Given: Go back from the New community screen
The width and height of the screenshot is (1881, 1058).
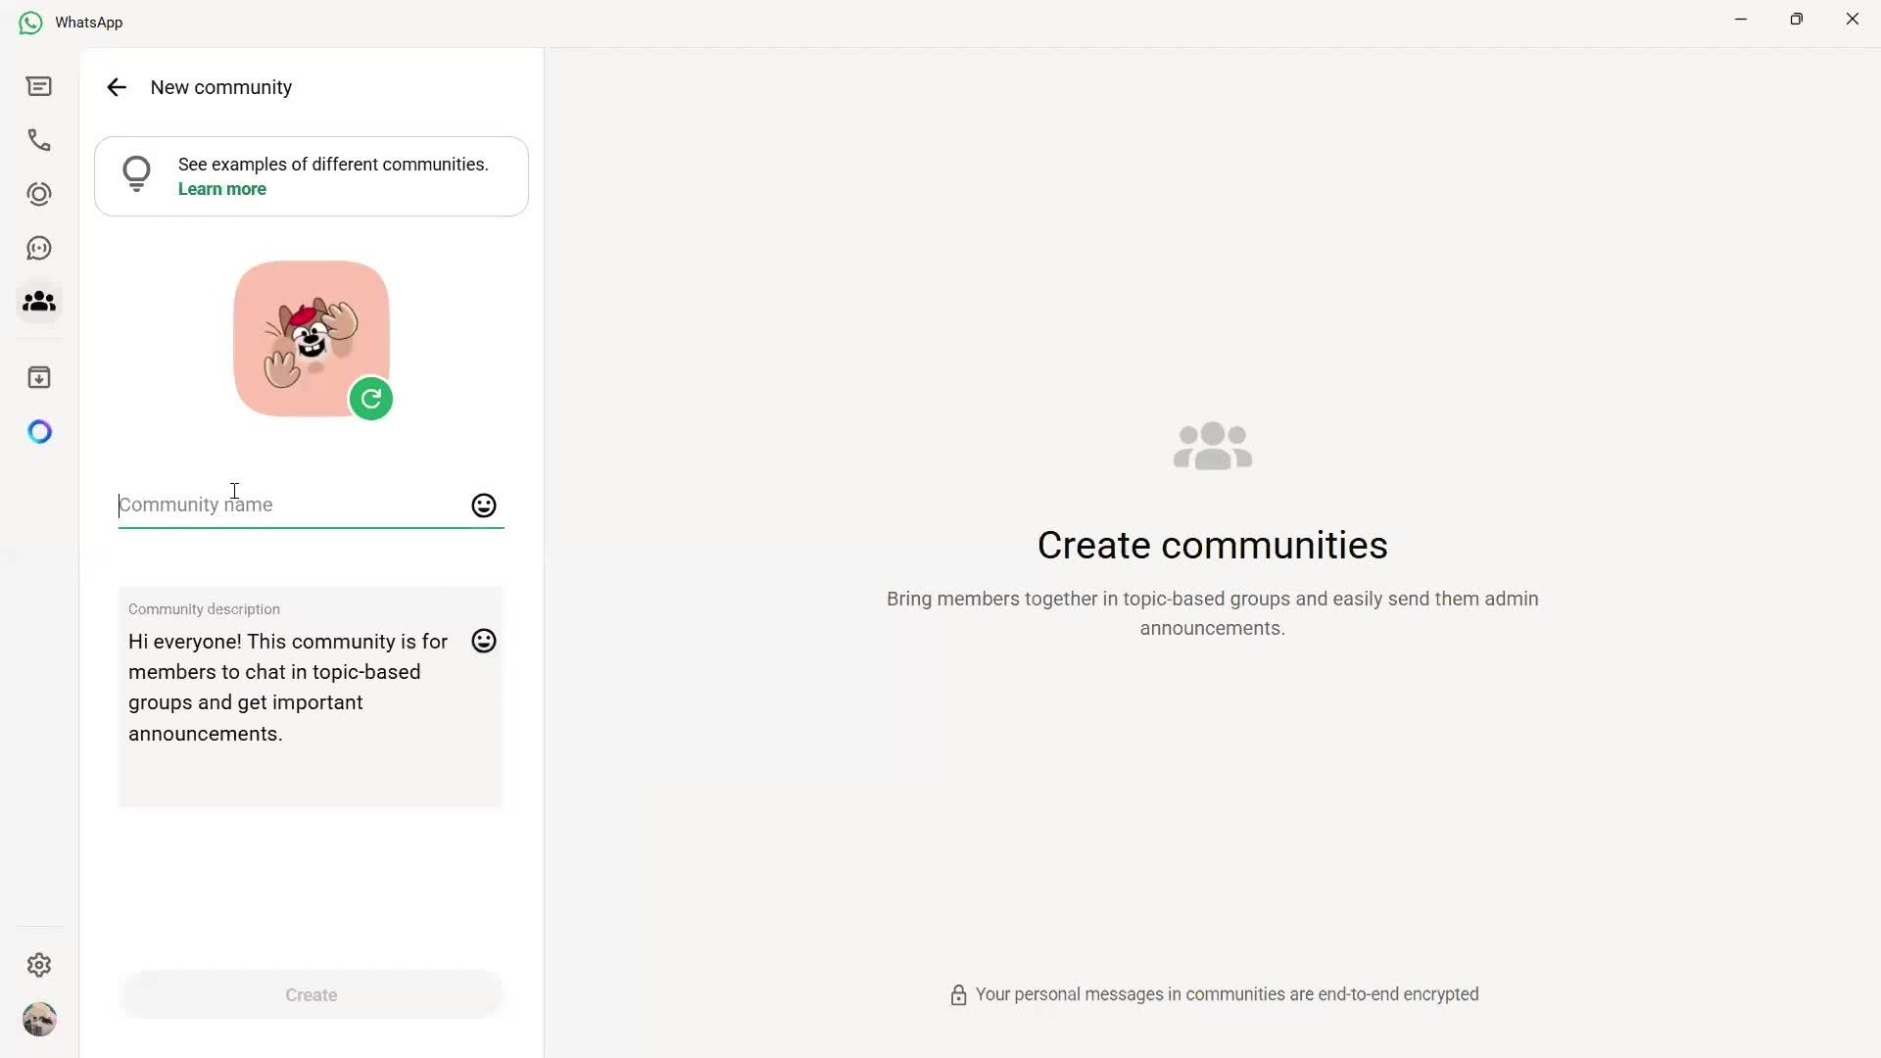Looking at the screenshot, I should [x=117, y=87].
